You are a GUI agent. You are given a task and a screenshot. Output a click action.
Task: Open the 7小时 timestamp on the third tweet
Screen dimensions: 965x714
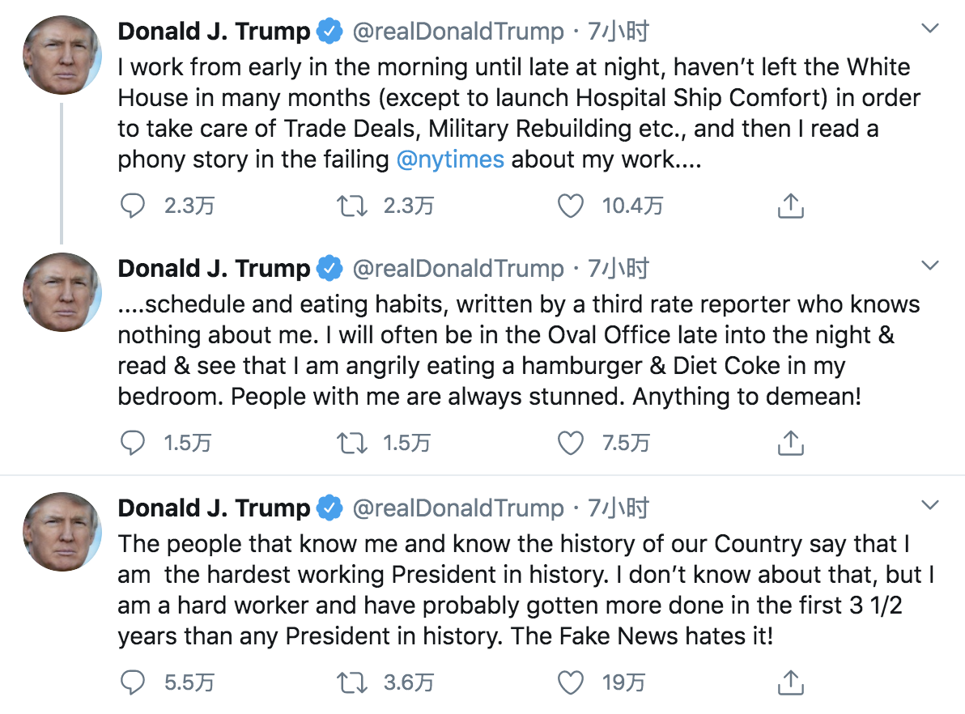pyautogui.click(x=619, y=508)
